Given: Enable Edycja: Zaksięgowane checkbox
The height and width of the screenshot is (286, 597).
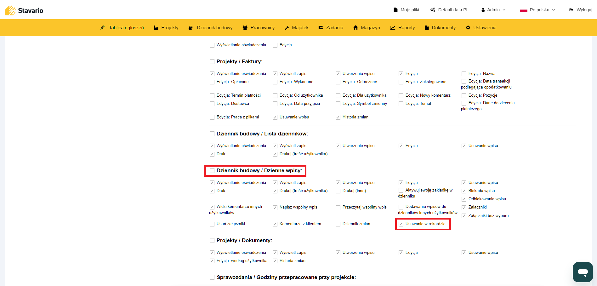Looking at the screenshot, I should (401, 82).
